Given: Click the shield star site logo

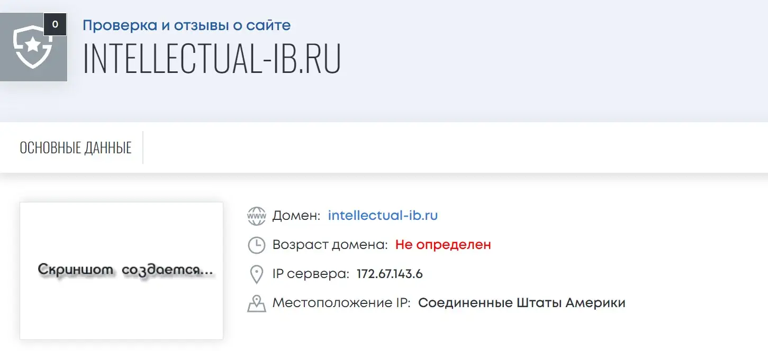Looking at the screenshot, I should pyautogui.click(x=33, y=47).
